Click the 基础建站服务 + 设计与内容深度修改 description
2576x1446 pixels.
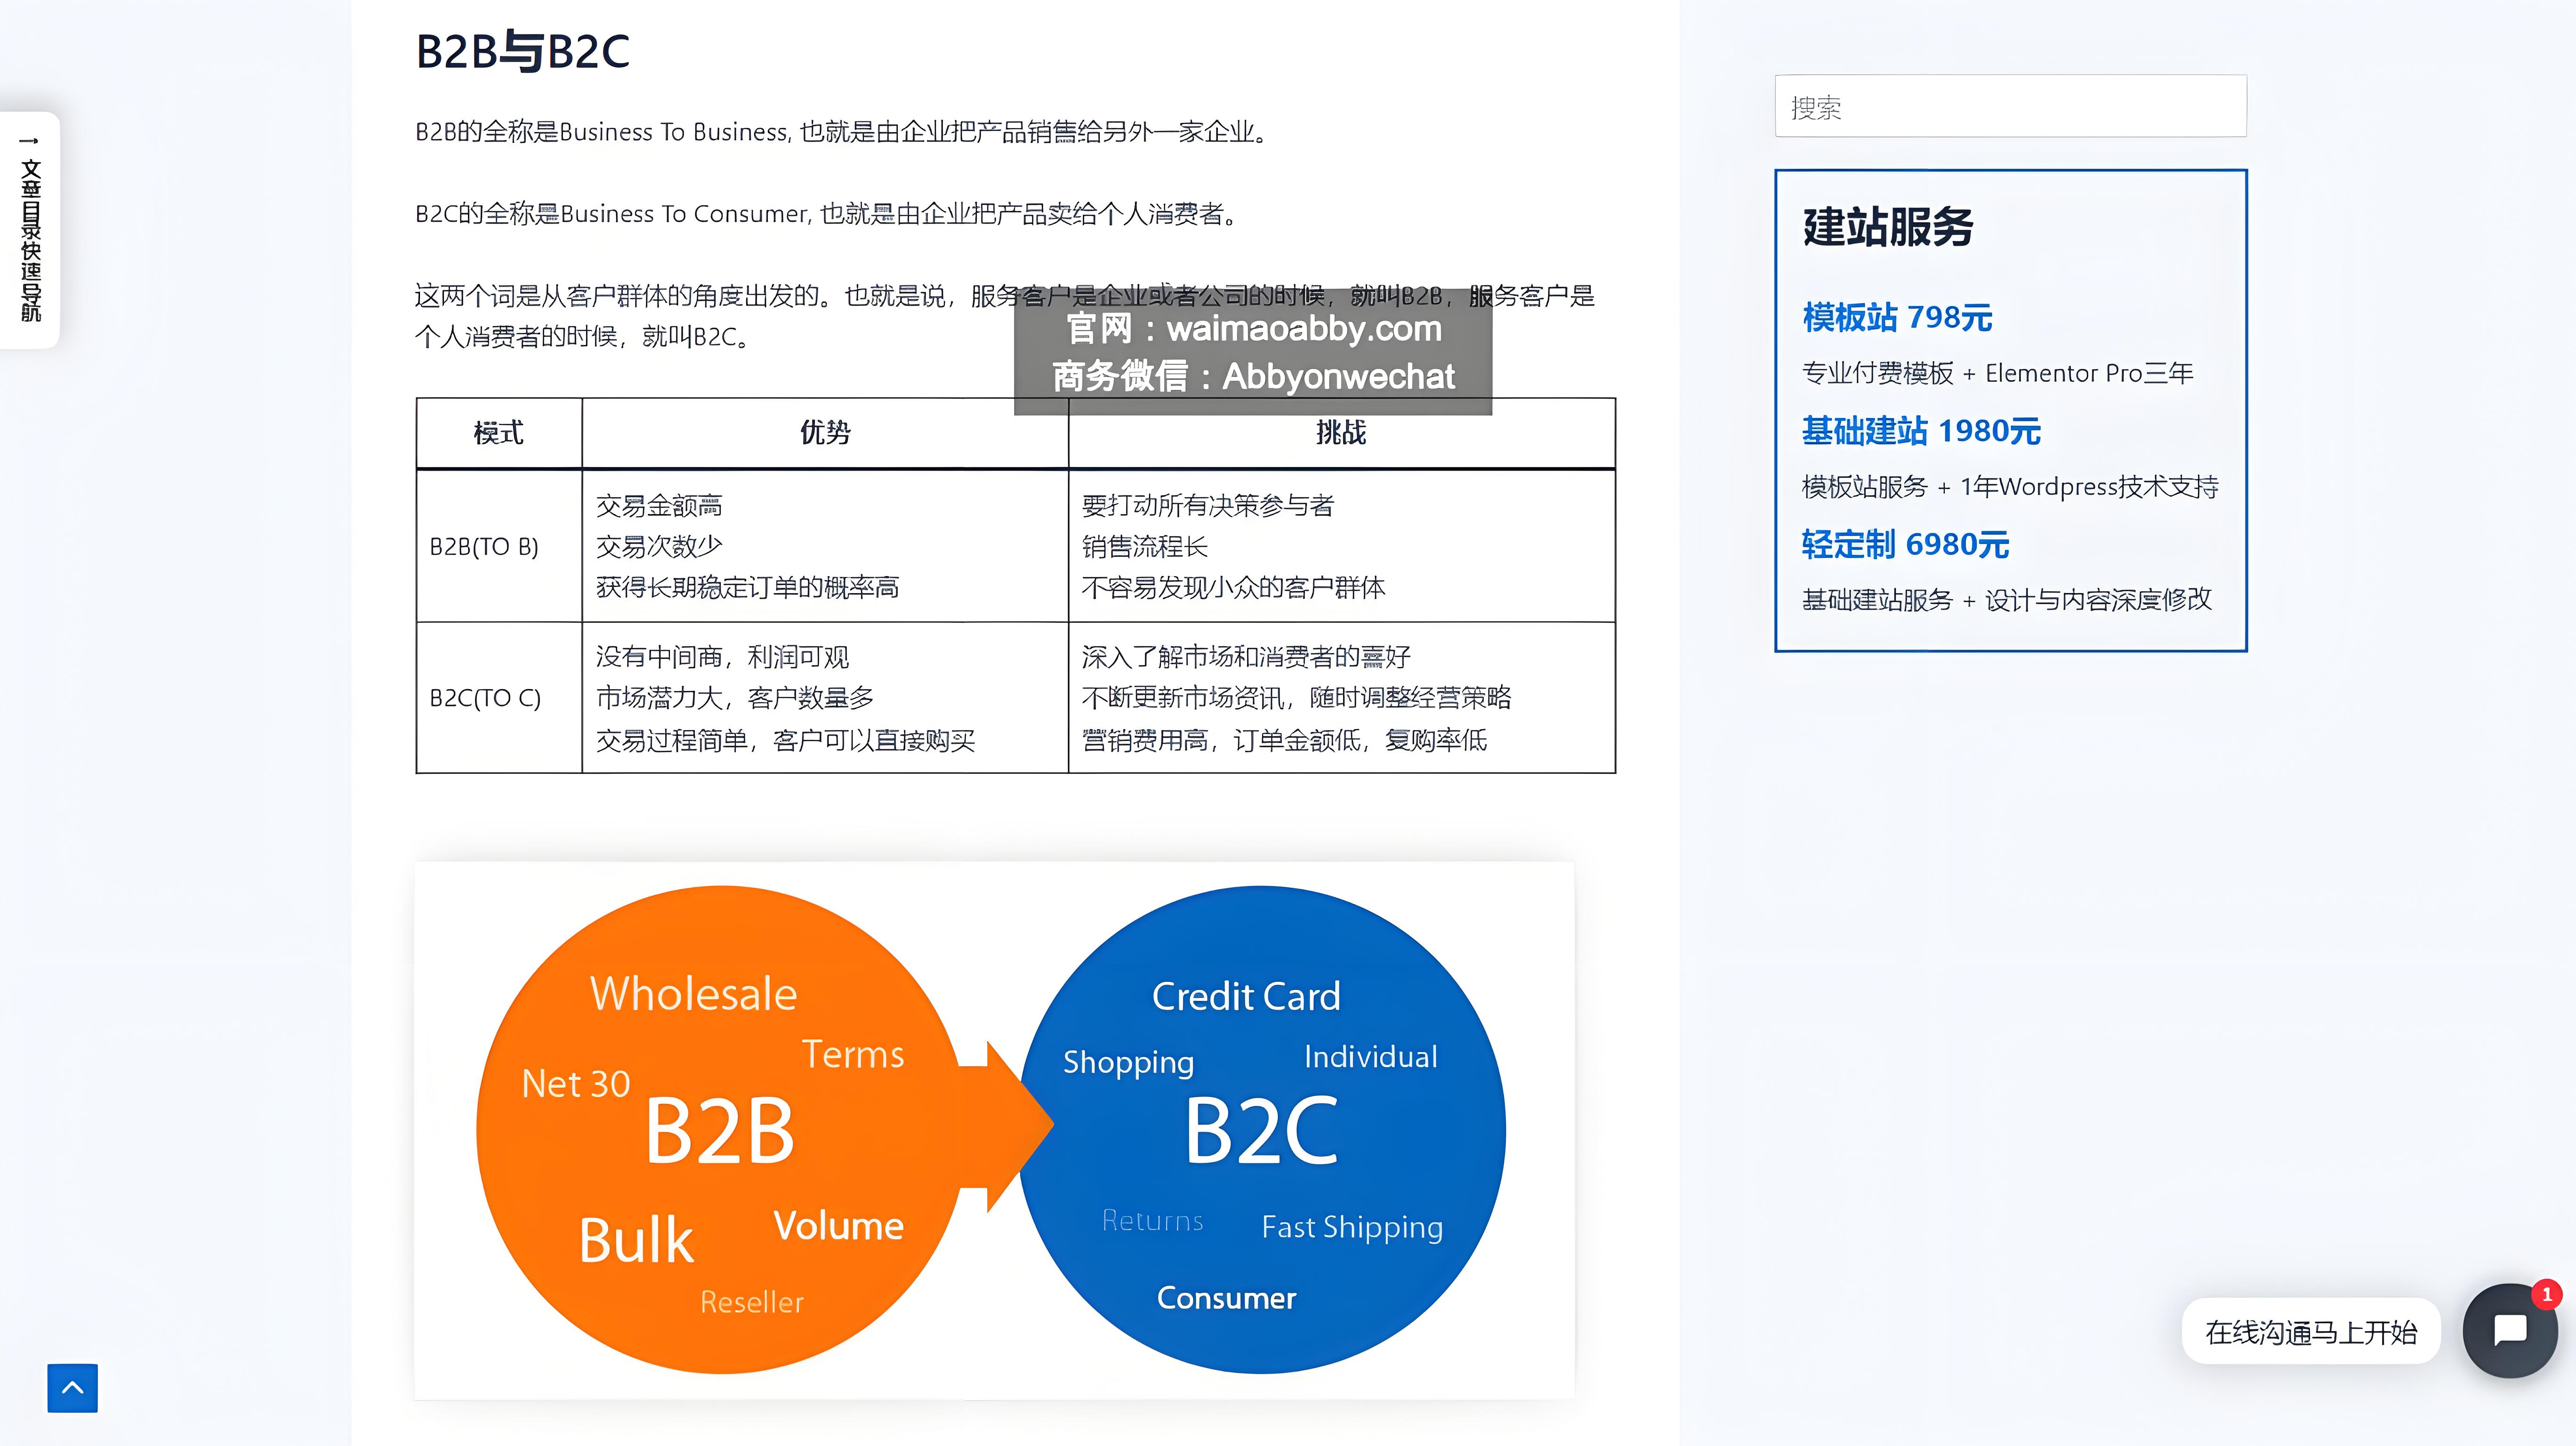tap(2006, 600)
